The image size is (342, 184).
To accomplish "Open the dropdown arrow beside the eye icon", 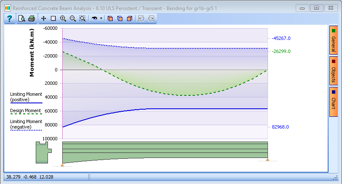I will click(x=101, y=18).
